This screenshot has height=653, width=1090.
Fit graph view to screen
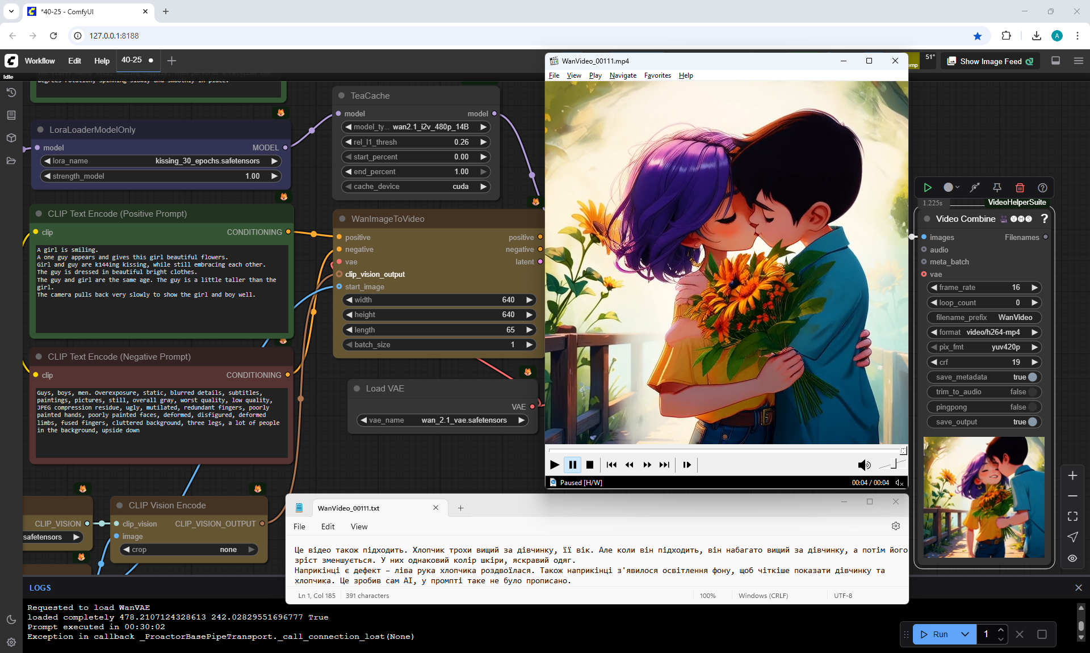point(1072,516)
